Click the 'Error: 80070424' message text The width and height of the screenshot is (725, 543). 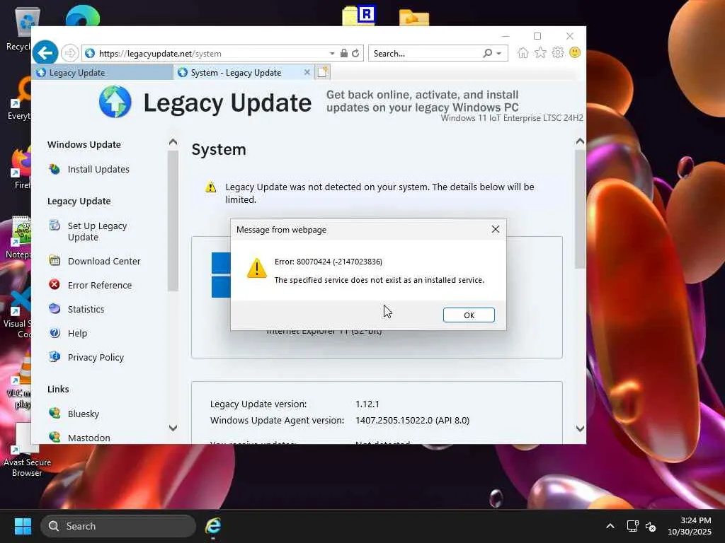coord(329,262)
